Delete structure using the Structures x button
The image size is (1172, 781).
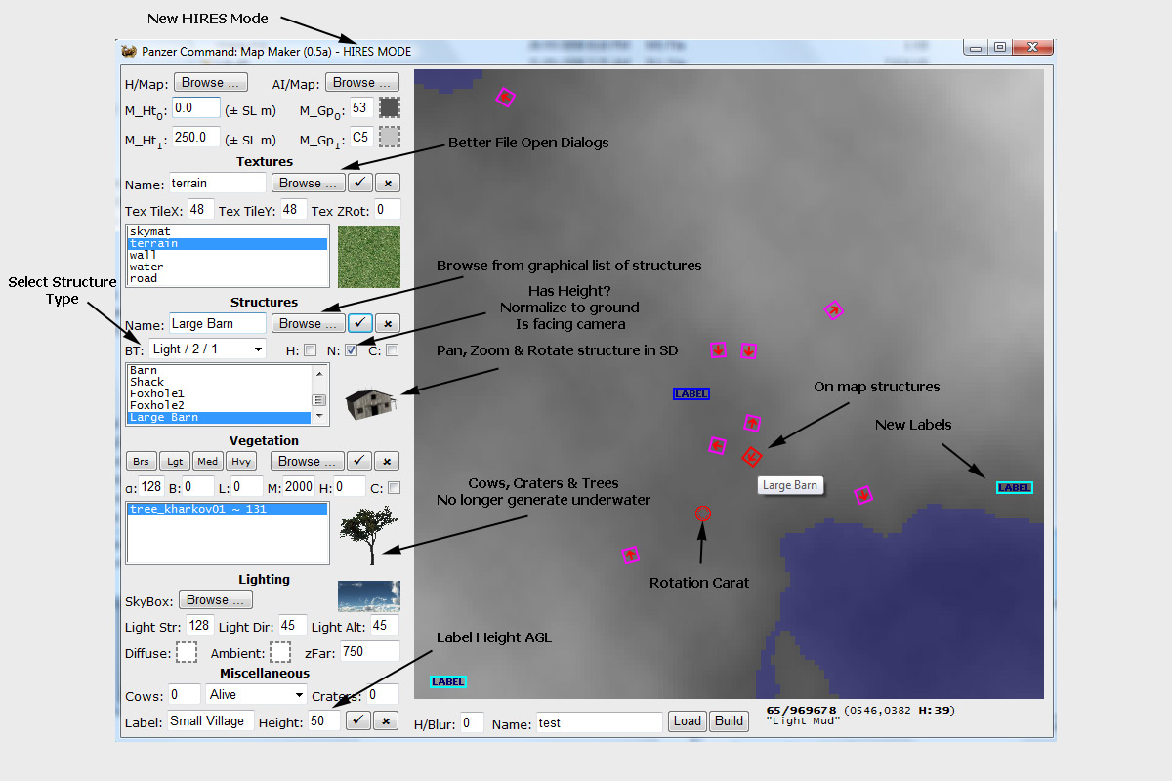[x=387, y=323]
